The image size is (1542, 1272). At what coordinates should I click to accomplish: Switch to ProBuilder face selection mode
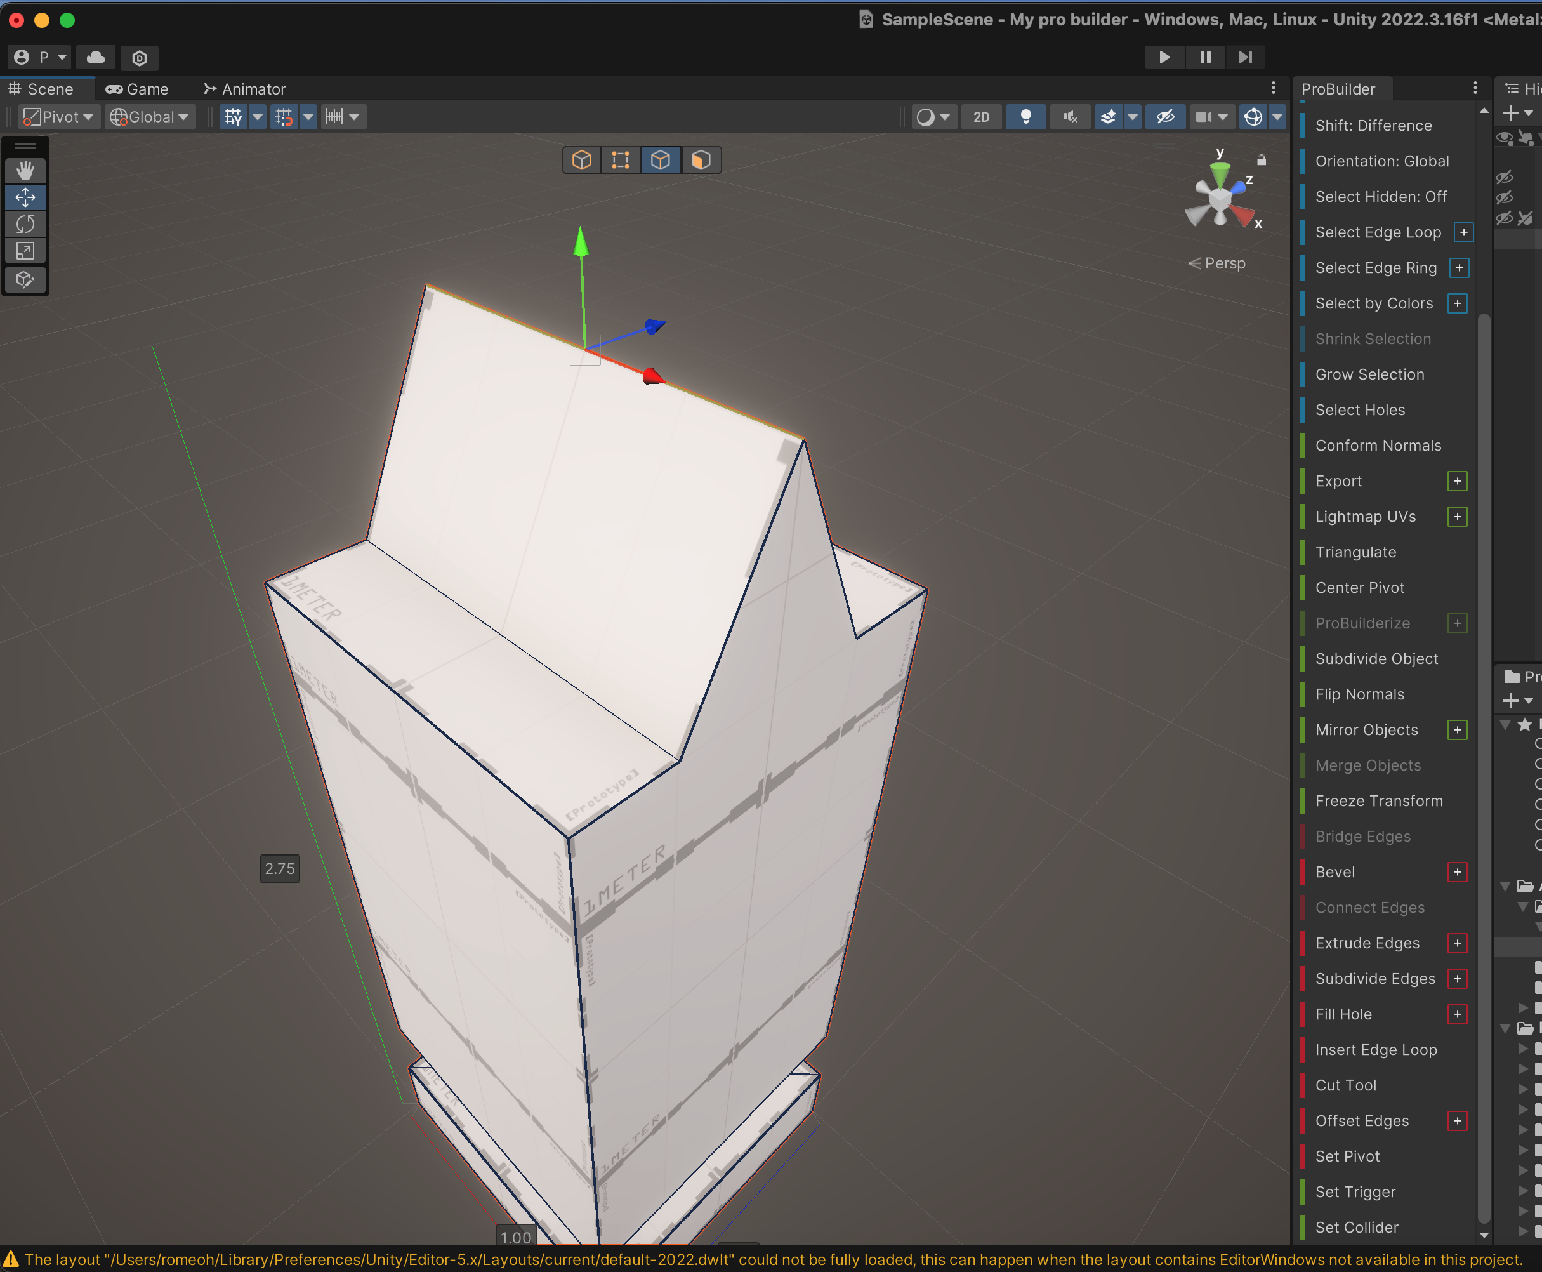click(x=701, y=160)
